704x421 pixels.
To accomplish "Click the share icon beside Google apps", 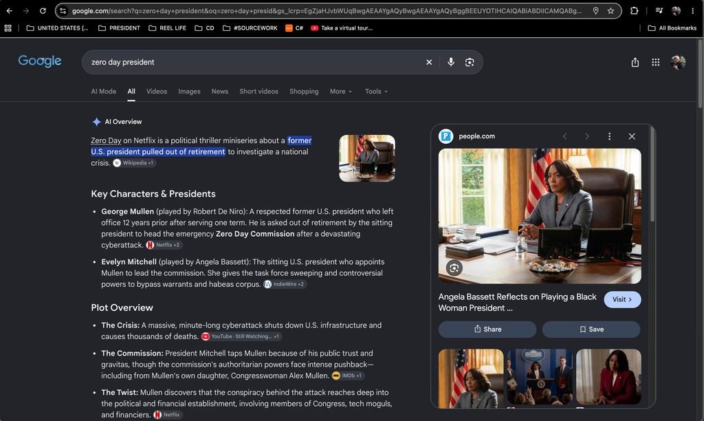I will (x=635, y=62).
